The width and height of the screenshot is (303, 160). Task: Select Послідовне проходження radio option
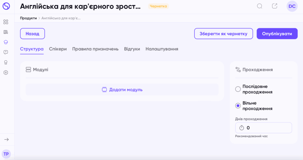point(238,89)
